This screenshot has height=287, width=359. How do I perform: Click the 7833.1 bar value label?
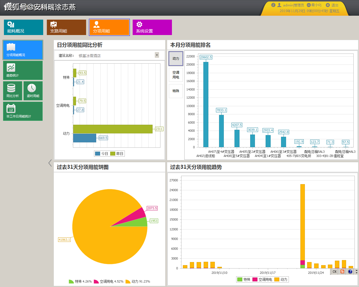221,110
